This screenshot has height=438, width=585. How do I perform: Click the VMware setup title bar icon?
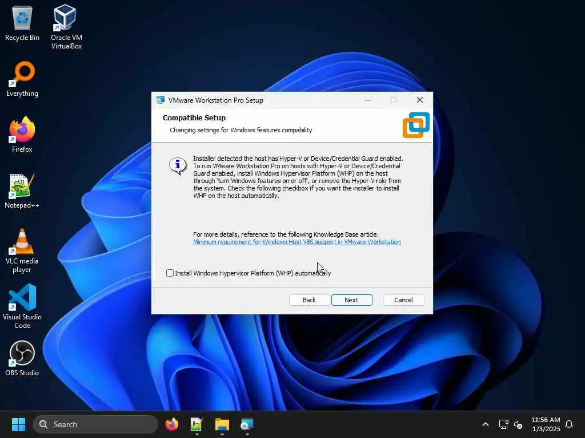(161, 100)
